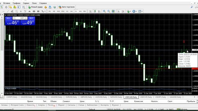Select the rectangle shape tool
The height and width of the screenshot is (111, 198).
click(x=38, y=11)
